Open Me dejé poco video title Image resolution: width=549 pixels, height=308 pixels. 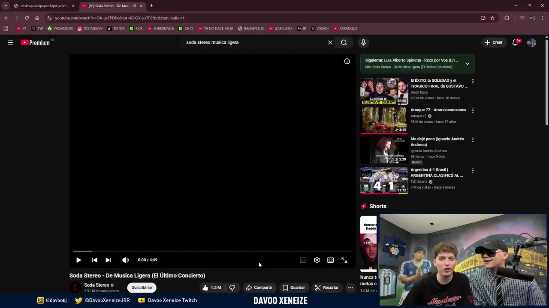437,142
